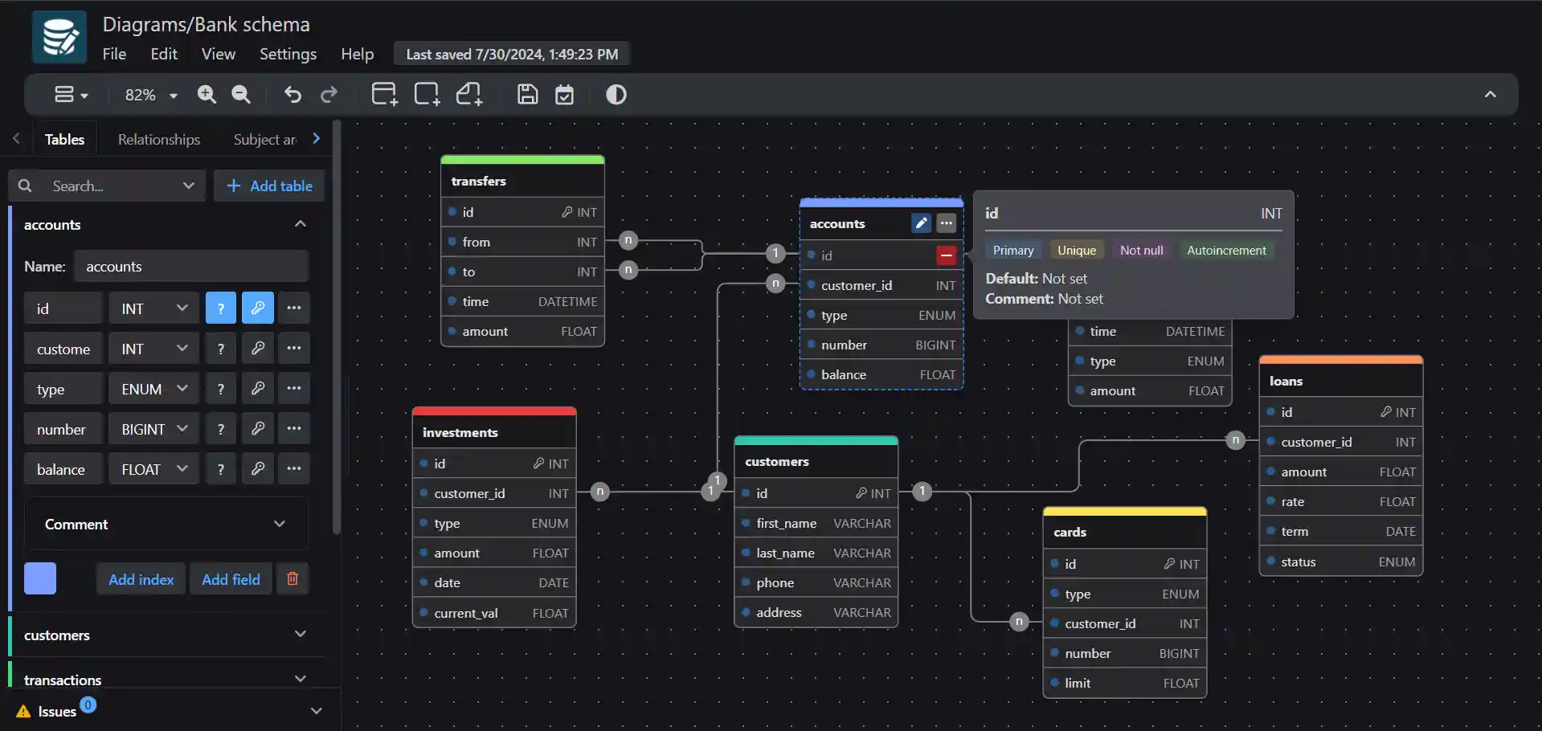Toggle nullable for the id field

[x=220, y=308]
